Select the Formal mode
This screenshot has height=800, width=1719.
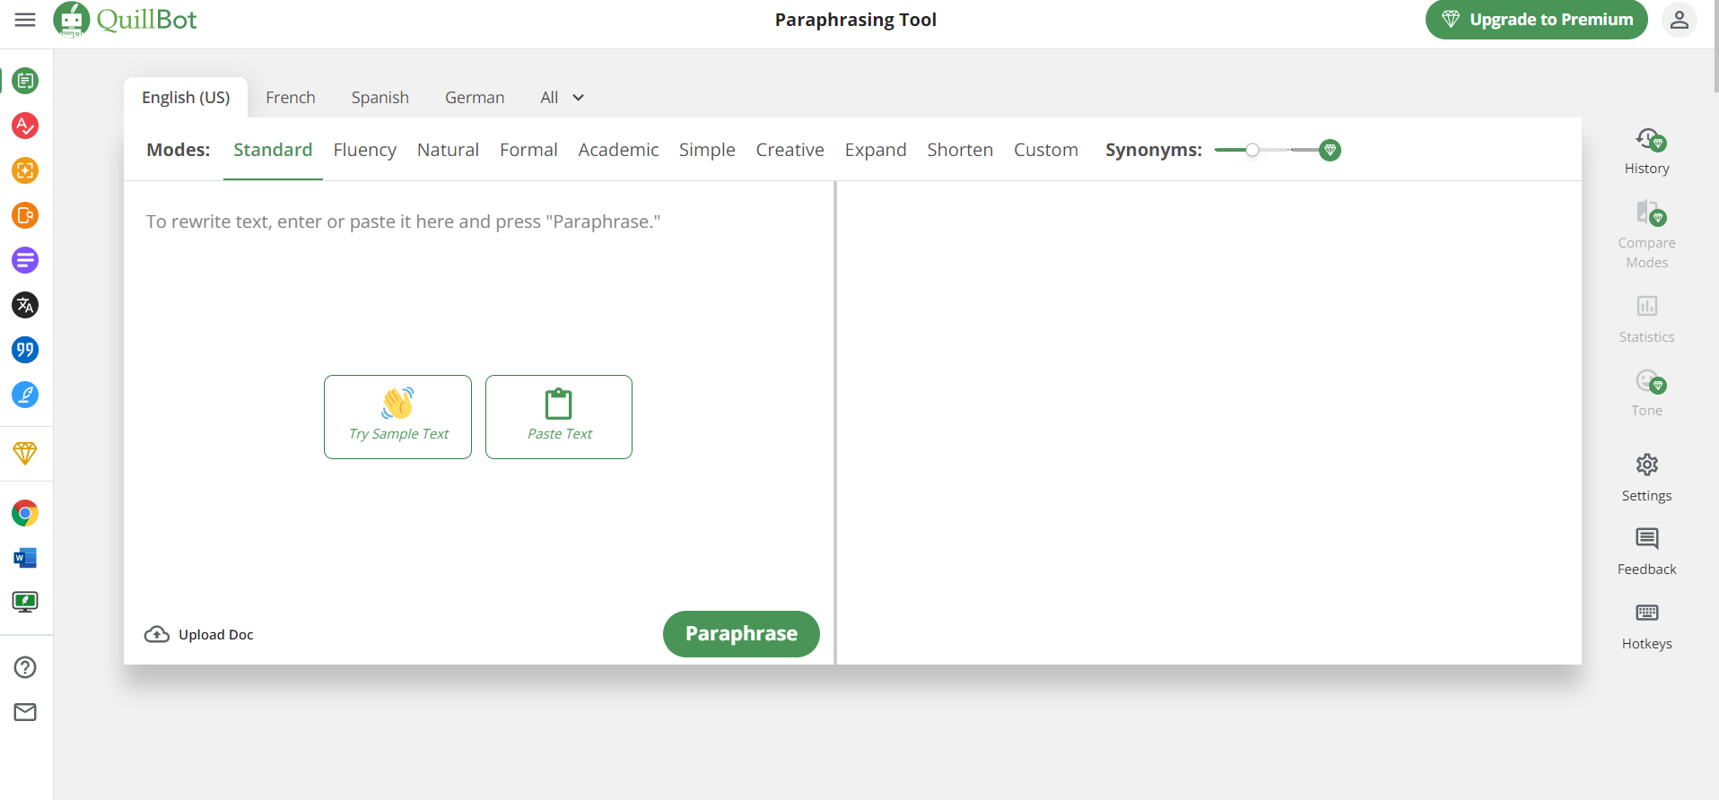(x=528, y=150)
